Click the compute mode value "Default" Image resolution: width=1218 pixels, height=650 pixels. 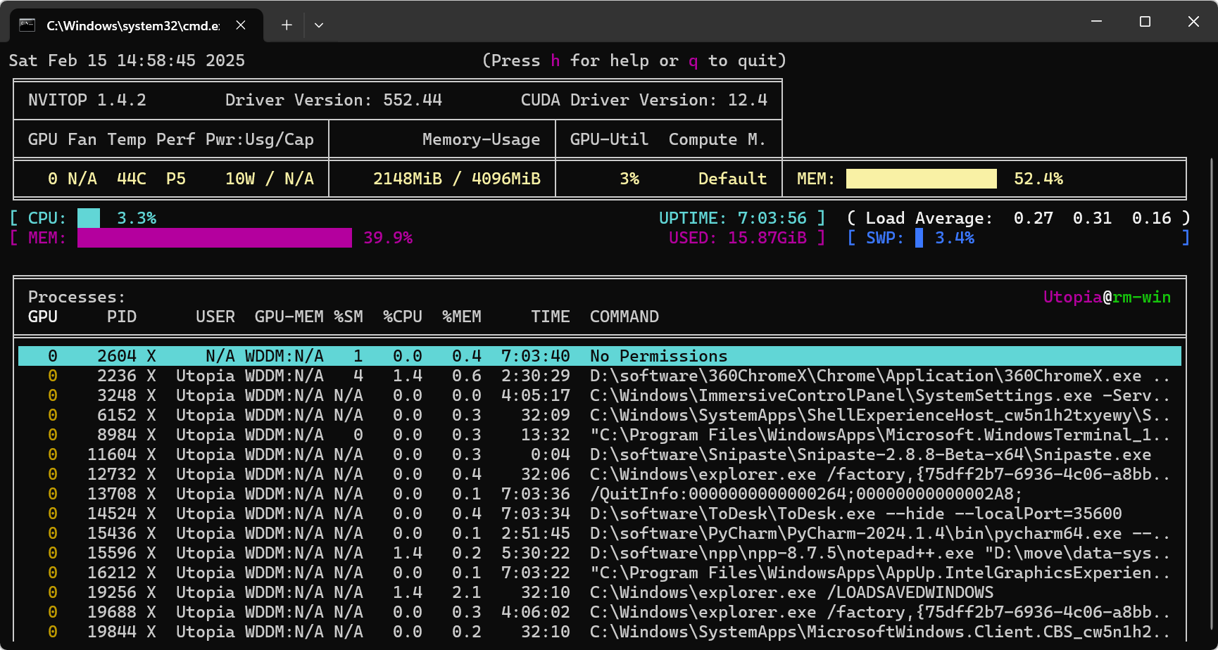732,179
